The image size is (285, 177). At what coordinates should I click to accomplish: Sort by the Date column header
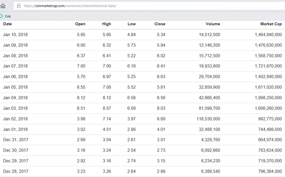tap(8, 24)
